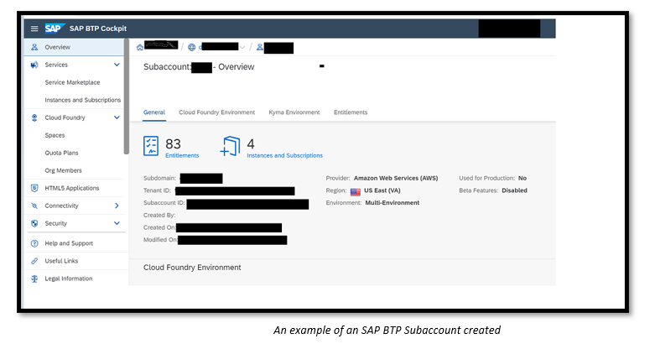Screen dimensions: 650x349
Task: Click the Instances and Subscriptions link under 4
Action: (285, 155)
